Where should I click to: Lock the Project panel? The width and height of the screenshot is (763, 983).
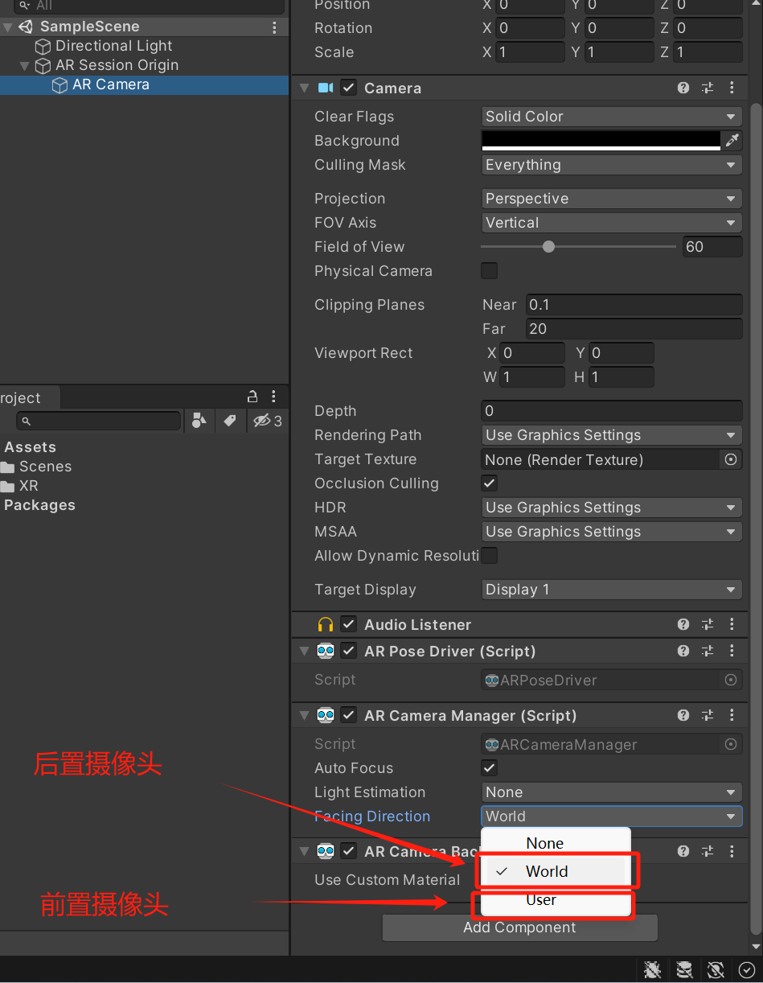click(252, 397)
